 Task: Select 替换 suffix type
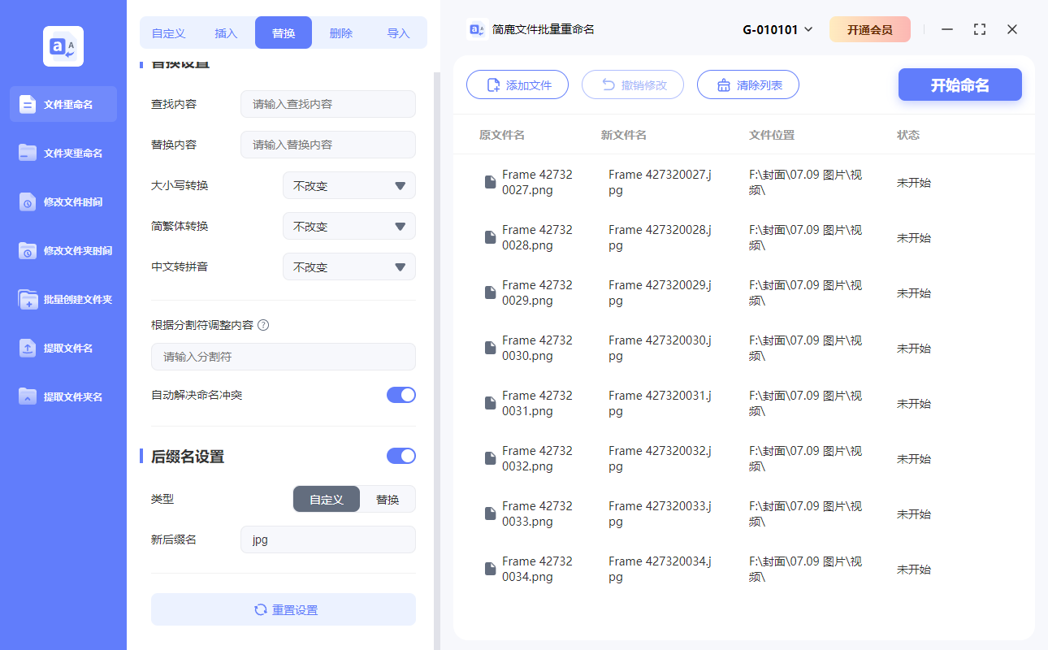tap(388, 499)
